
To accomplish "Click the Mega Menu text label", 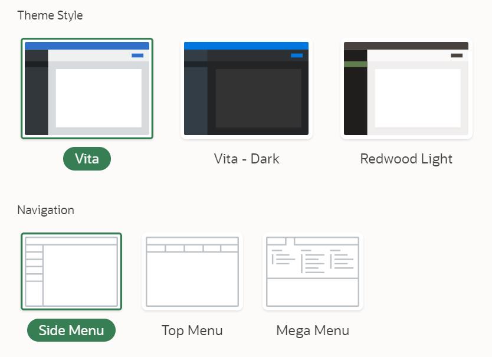I will pos(313,330).
